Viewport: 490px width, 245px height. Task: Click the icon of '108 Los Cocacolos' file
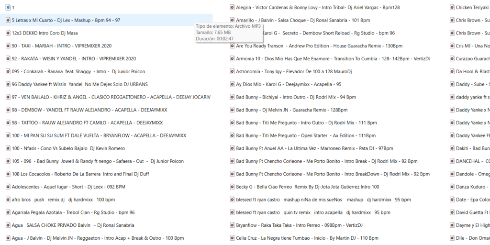tap(8, 174)
